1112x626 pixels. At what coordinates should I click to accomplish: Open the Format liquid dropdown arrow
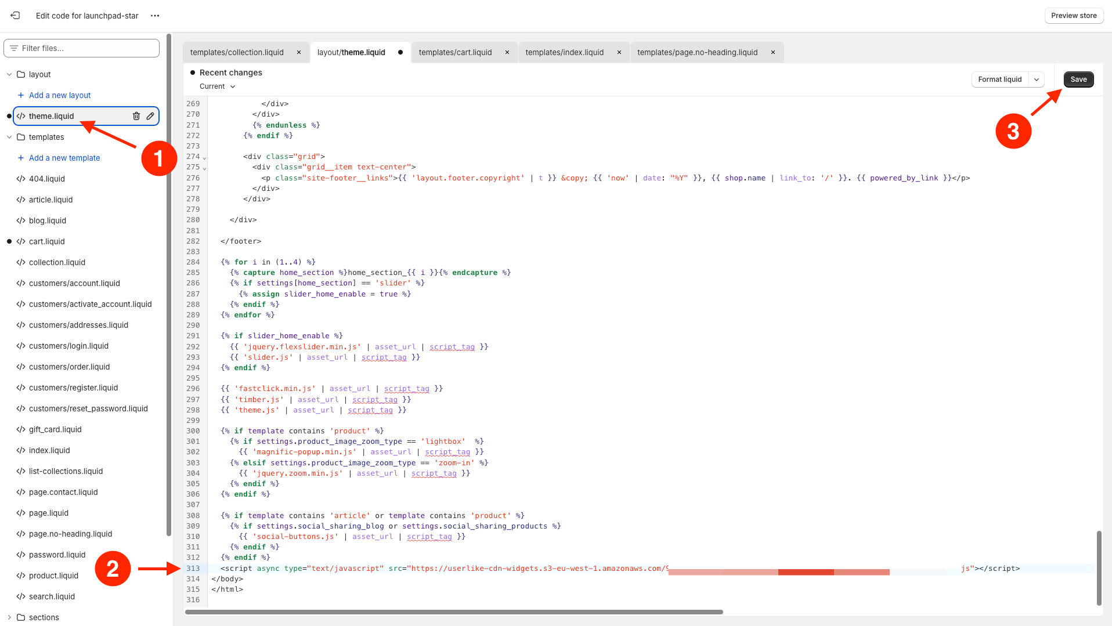[x=1037, y=79]
